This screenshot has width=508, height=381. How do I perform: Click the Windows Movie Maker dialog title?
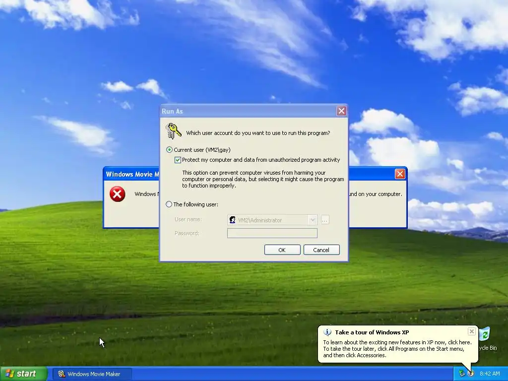(x=132, y=174)
